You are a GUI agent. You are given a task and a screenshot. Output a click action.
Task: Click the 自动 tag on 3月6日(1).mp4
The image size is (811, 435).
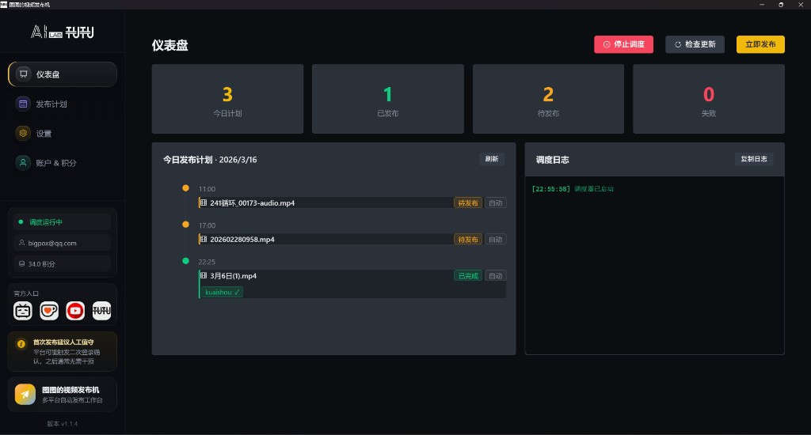click(495, 276)
